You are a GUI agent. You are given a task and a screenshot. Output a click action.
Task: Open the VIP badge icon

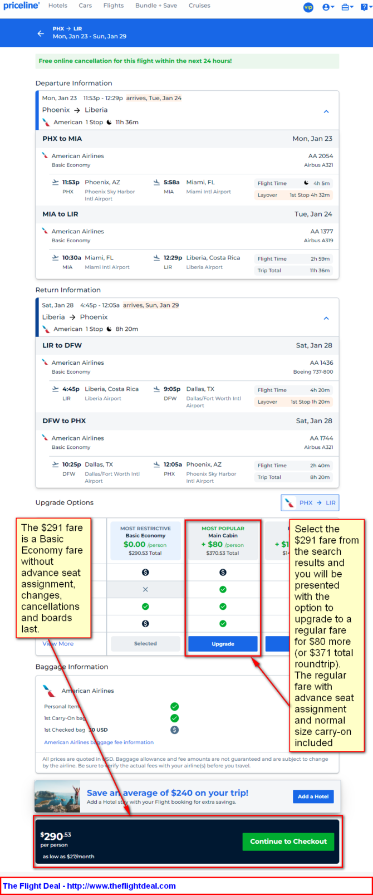pyautogui.click(x=308, y=7)
